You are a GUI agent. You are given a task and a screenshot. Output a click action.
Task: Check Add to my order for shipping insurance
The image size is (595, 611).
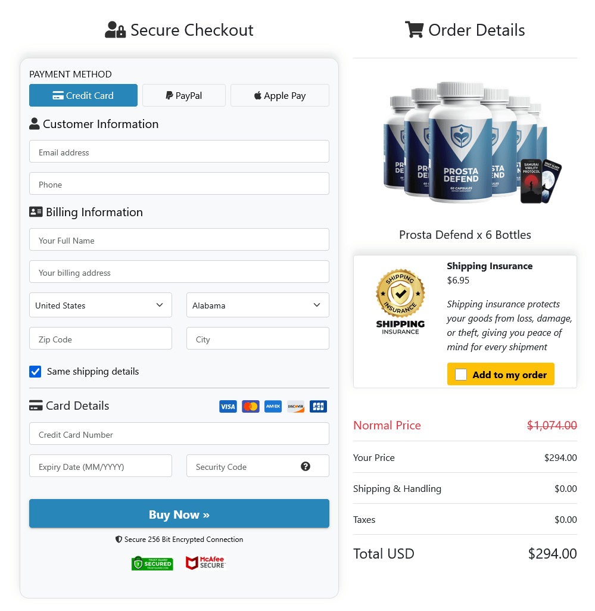tap(460, 374)
